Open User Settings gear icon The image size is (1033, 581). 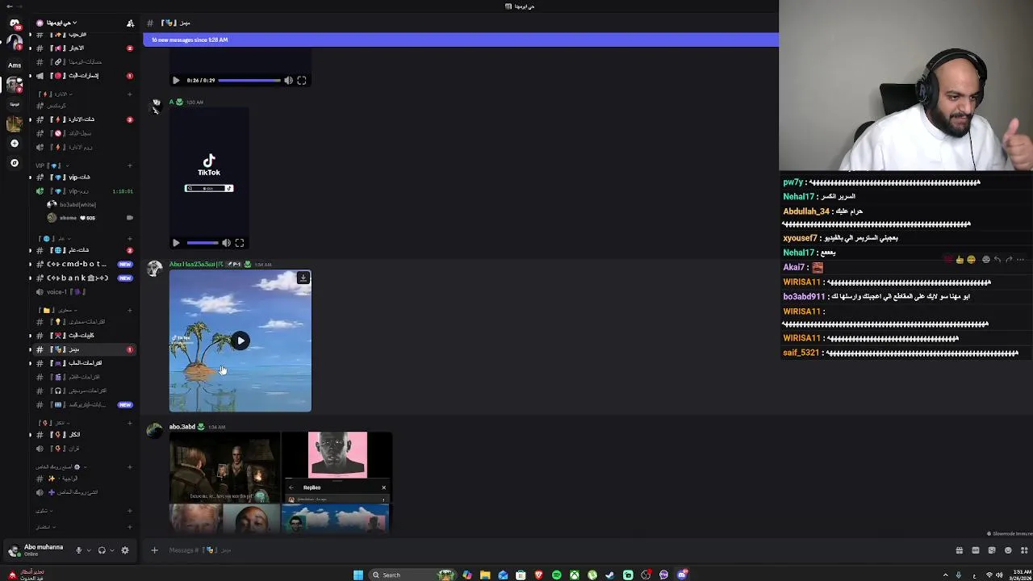tap(124, 550)
